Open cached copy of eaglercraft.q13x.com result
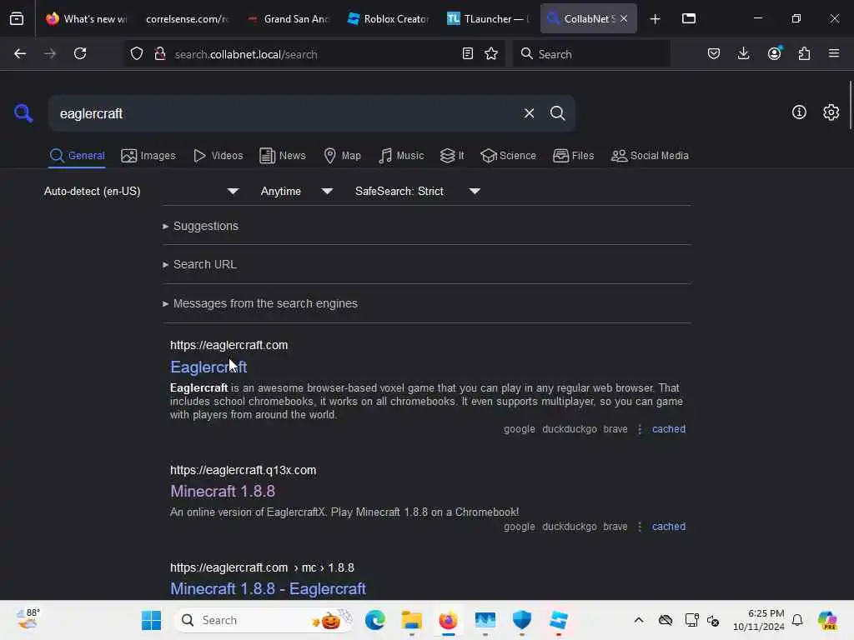Image resolution: width=854 pixels, height=640 pixels. (x=669, y=527)
